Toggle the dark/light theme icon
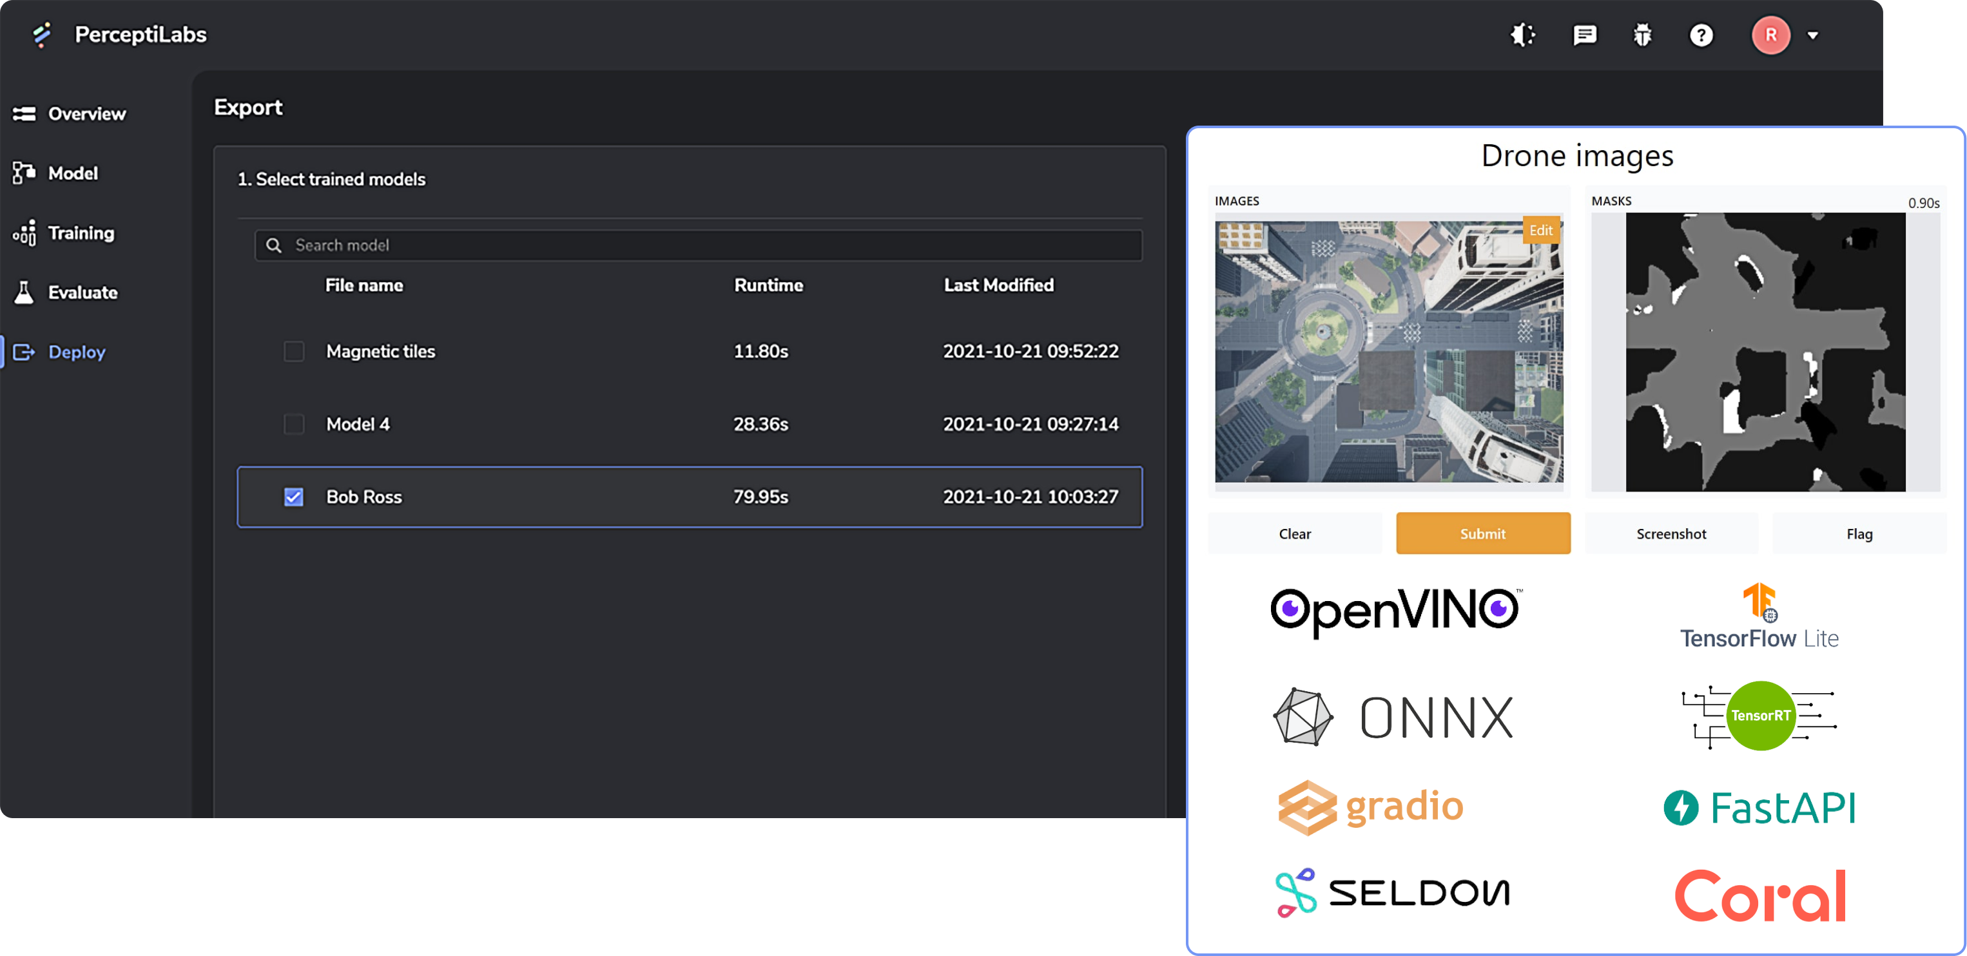 pyautogui.click(x=1522, y=35)
